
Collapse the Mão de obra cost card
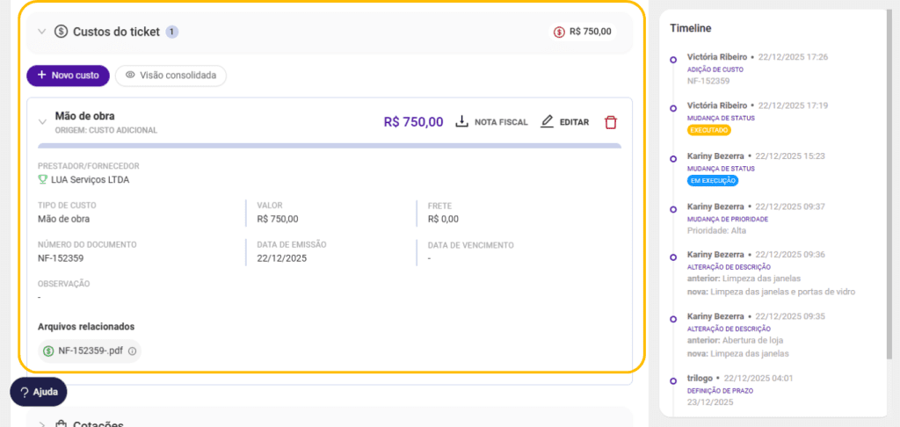coord(42,122)
